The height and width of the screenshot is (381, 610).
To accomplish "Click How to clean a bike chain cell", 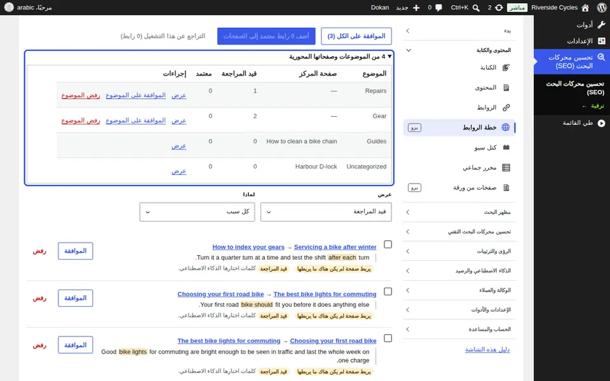I will pyautogui.click(x=301, y=141).
